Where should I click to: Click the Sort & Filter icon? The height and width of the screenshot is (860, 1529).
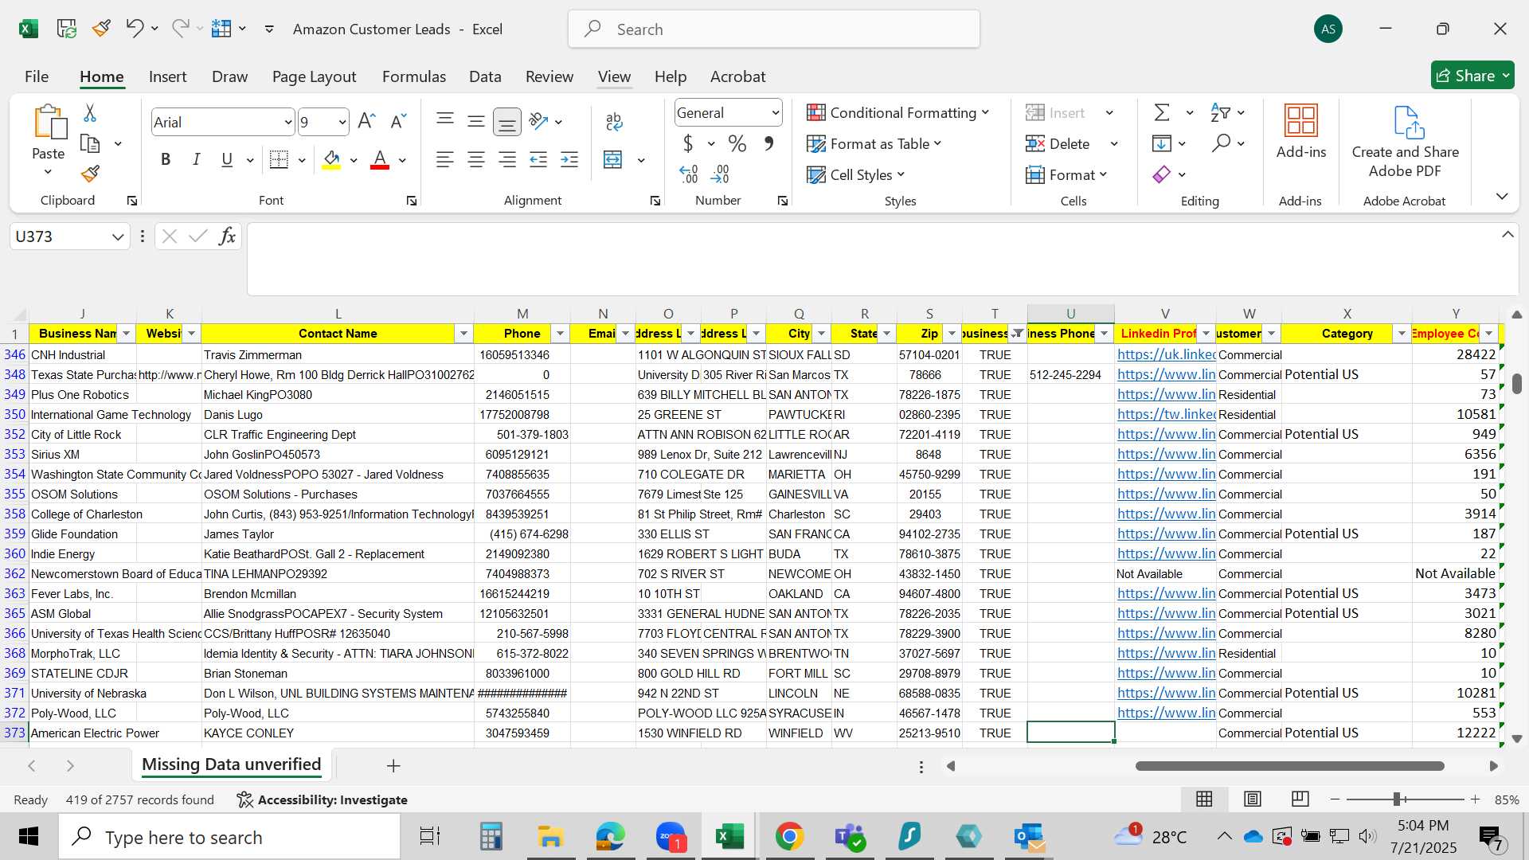(x=1220, y=112)
